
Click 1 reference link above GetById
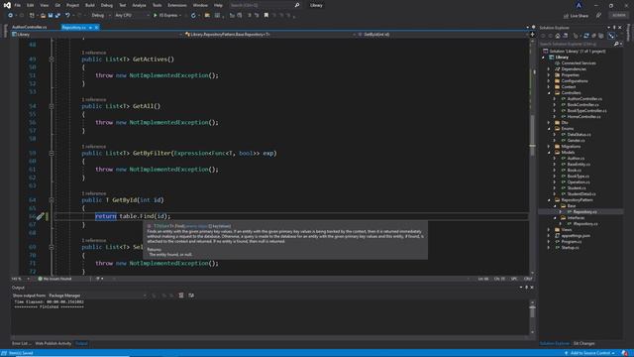coord(94,193)
